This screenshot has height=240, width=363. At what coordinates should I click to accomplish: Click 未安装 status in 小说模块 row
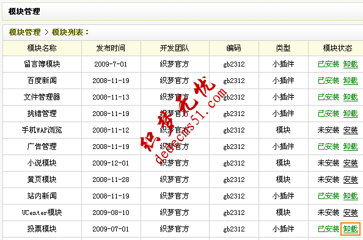coord(329,163)
